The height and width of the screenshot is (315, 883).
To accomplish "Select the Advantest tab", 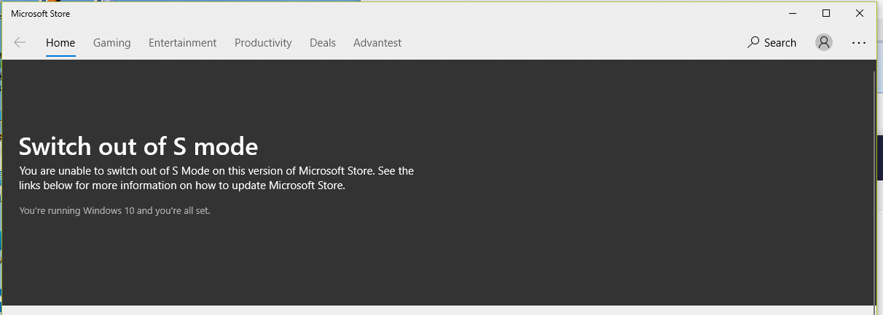I will pos(377,43).
